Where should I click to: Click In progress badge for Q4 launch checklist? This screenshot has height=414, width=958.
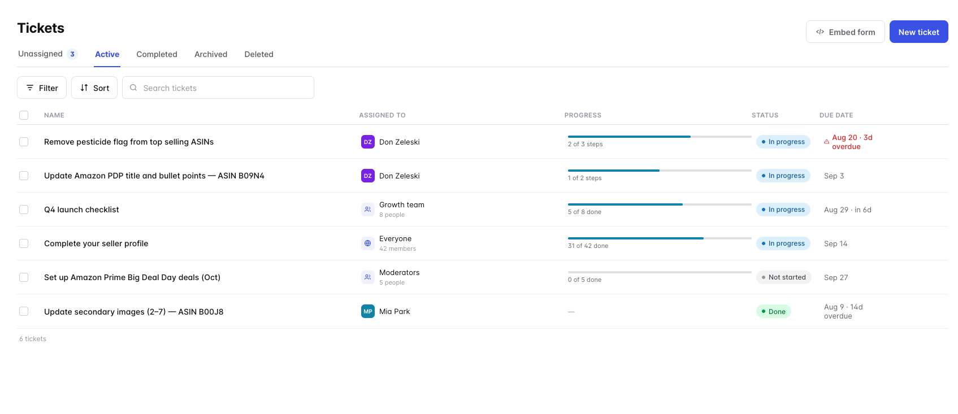coord(783,210)
